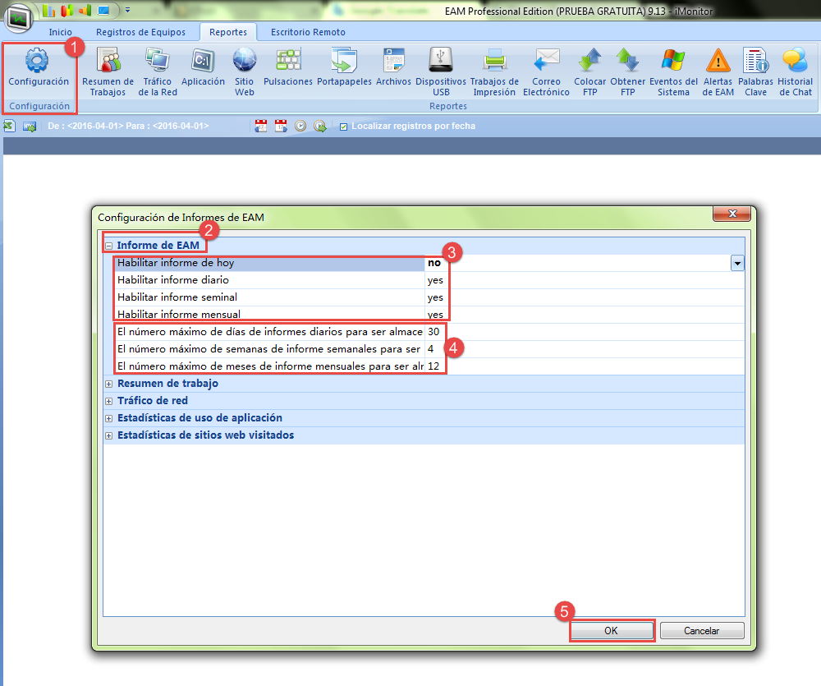Click the plain clock icon
Image resolution: width=821 pixels, height=686 pixels.
[x=300, y=126]
